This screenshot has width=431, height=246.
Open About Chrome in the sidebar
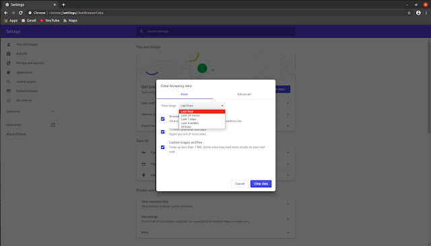point(16,134)
